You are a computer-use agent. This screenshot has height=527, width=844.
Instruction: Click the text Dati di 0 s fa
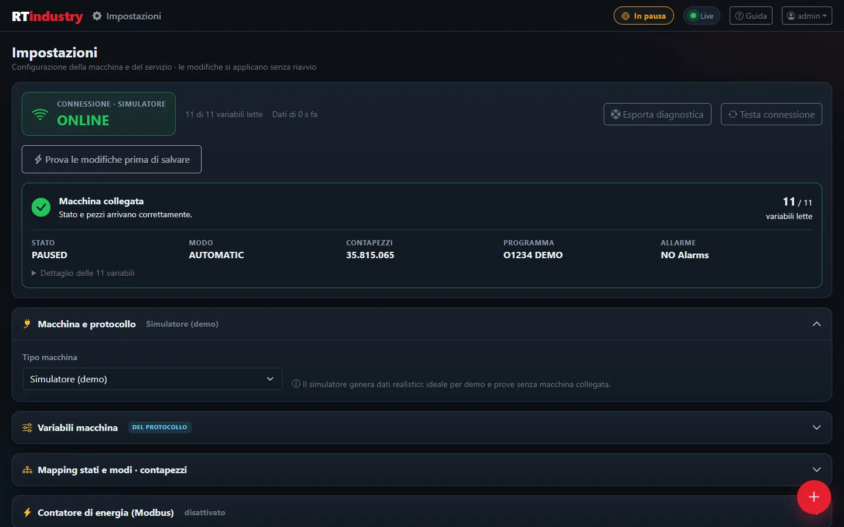[295, 114]
